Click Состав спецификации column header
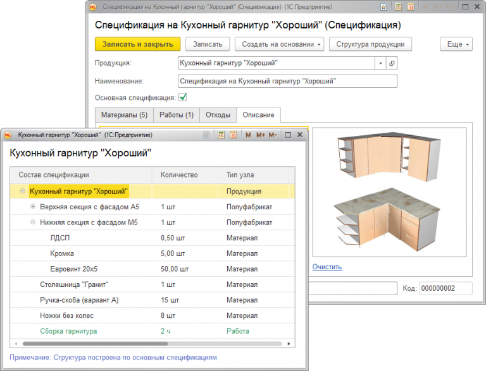This screenshot has height=371, width=486. coord(81,175)
